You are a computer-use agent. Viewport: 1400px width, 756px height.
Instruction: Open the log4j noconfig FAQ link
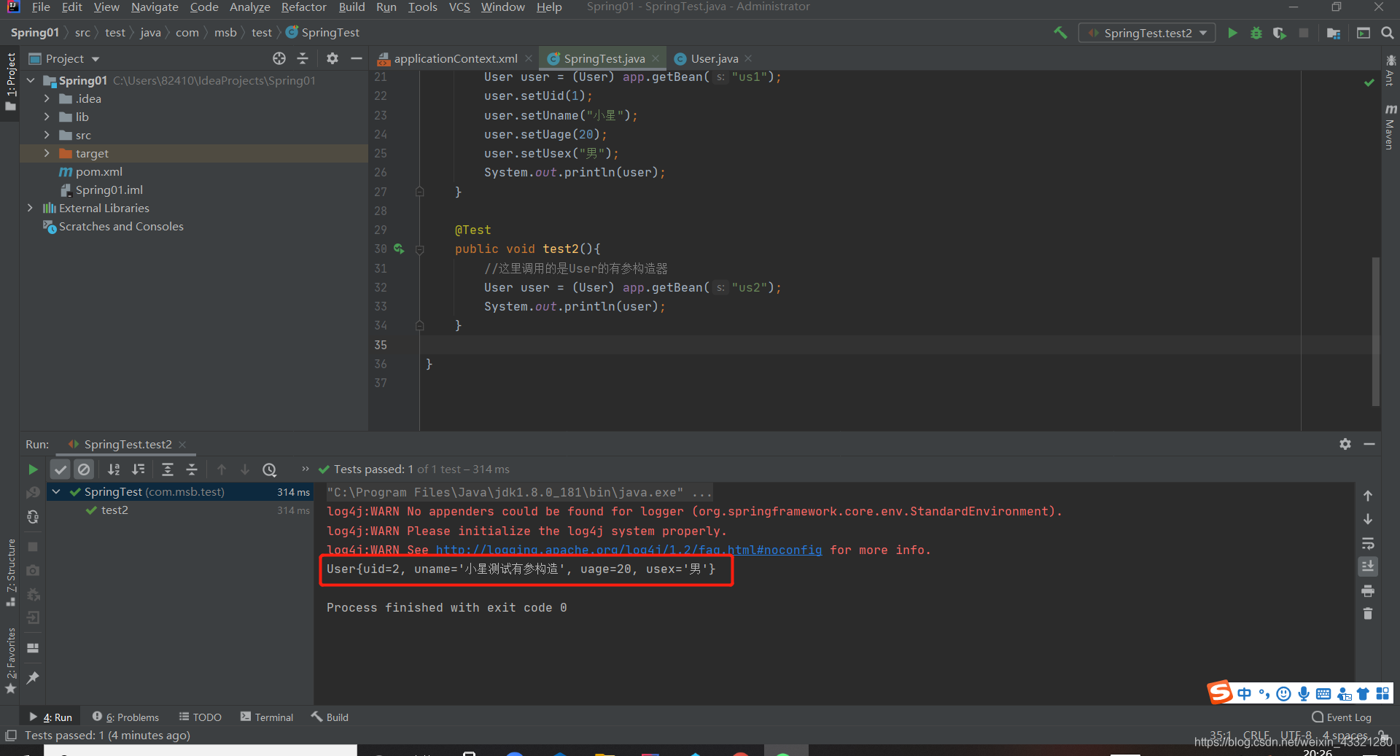pyautogui.click(x=629, y=550)
